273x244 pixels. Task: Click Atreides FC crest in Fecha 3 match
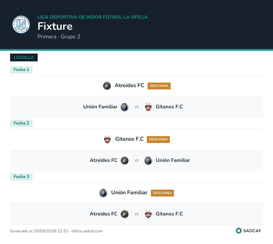pyautogui.click(x=125, y=214)
